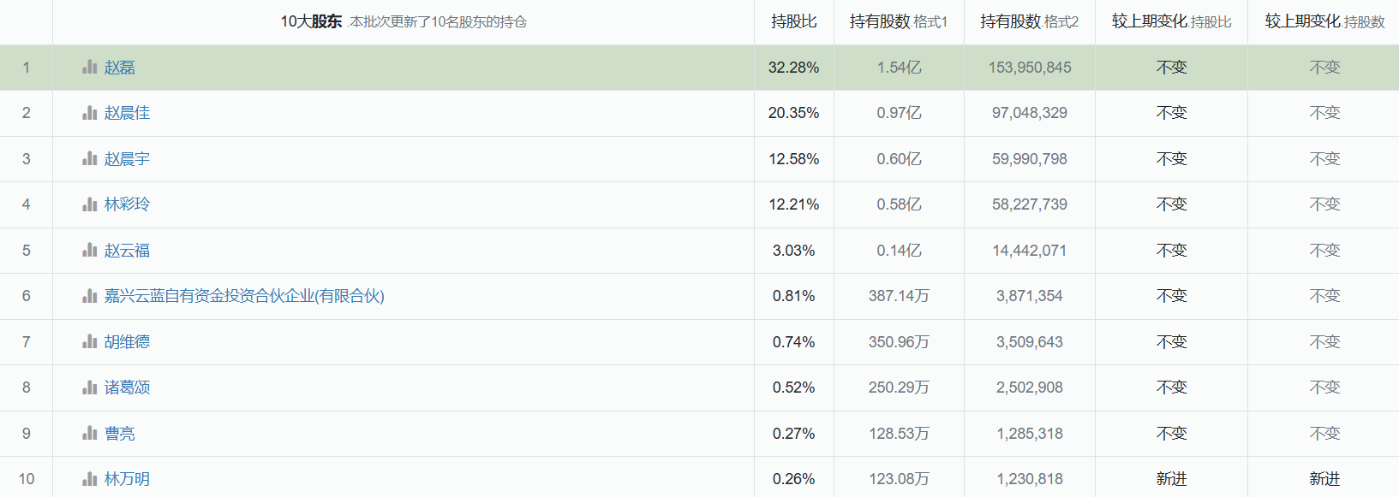Viewport: 1399px width, 497px height.
Task: Sort by the 较上期变化持股数 column header
Action: click(x=1322, y=21)
